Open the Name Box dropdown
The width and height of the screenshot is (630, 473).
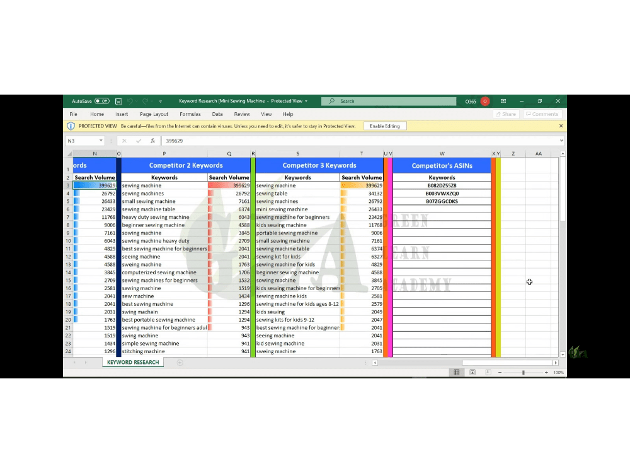coord(101,141)
